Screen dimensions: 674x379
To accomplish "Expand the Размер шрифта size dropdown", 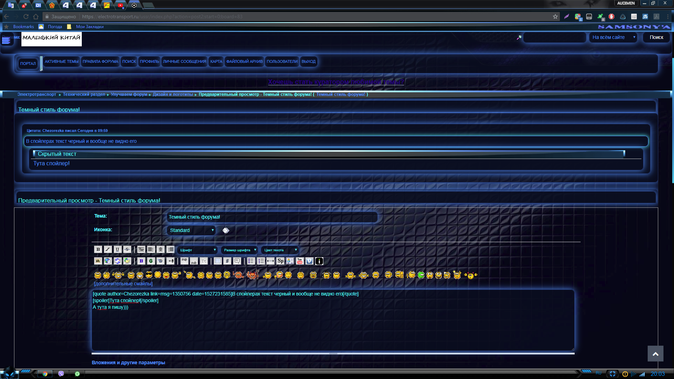I will pyautogui.click(x=240, y=250).
